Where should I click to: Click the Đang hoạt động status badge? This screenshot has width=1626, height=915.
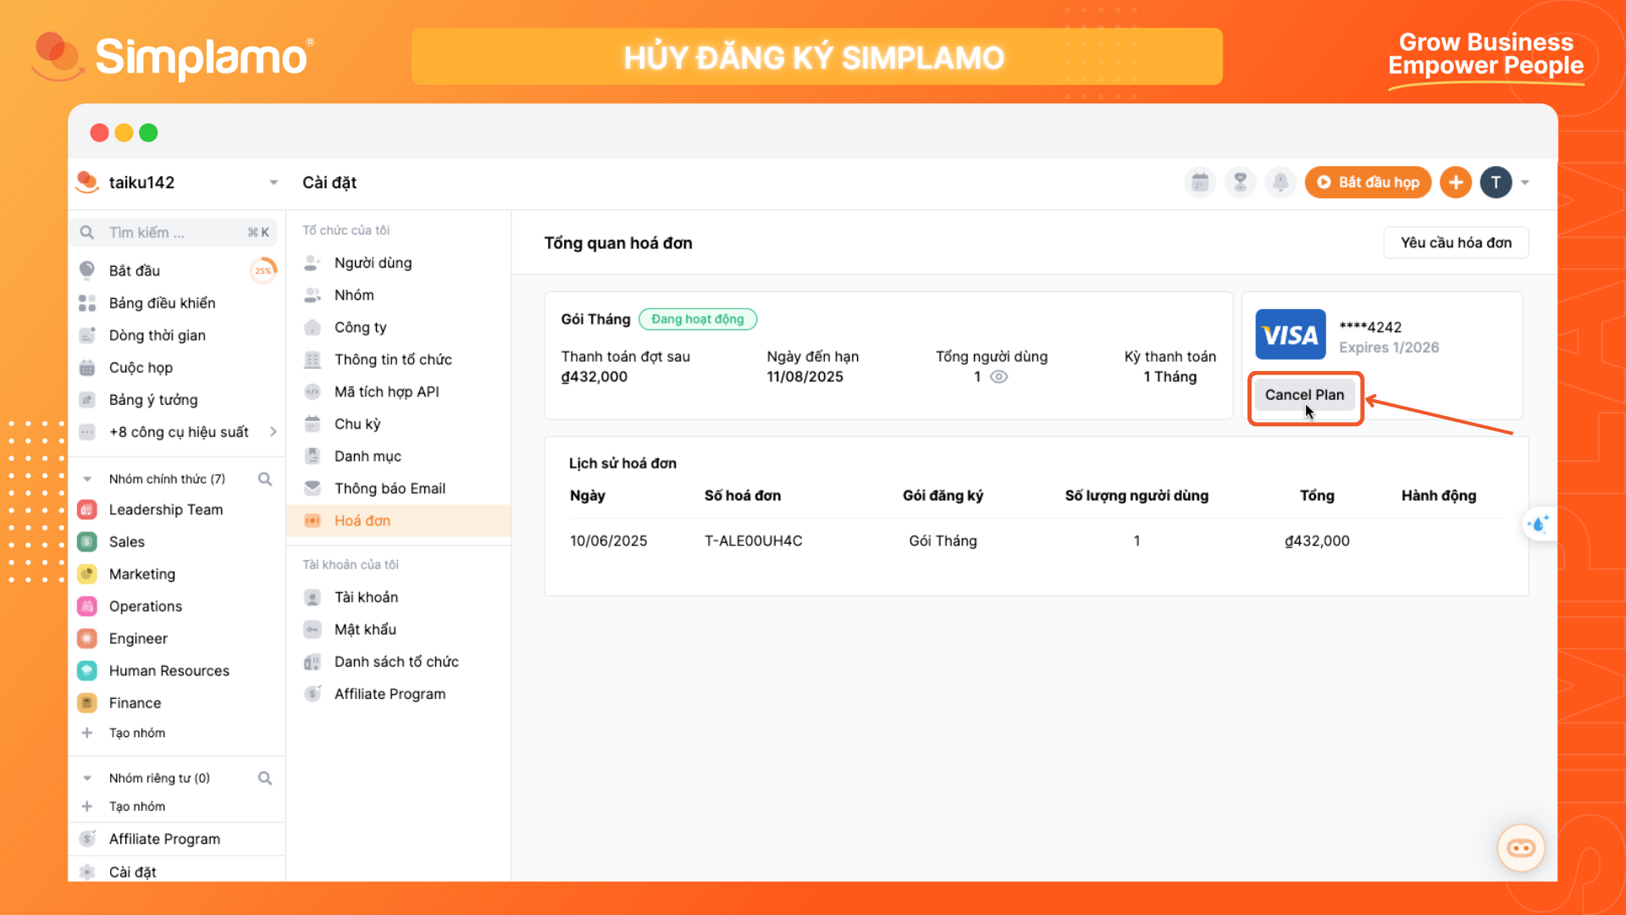click(x=697, y=319)
